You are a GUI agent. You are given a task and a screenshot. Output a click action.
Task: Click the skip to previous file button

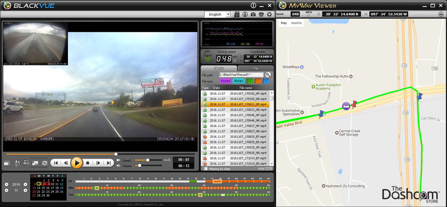[x=55, y=163]
